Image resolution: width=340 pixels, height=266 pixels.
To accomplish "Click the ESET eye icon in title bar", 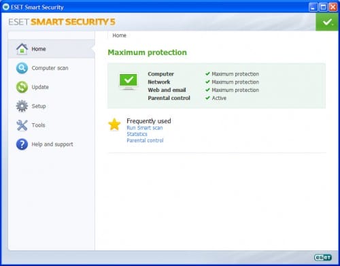I will coord(5,7).
